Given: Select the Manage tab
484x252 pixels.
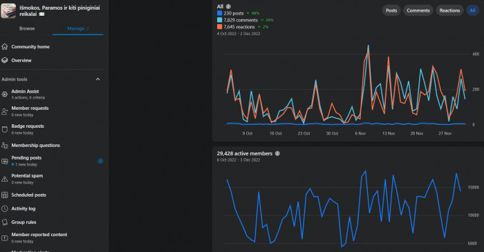Looking at the screenshot, I should [77, 28].
